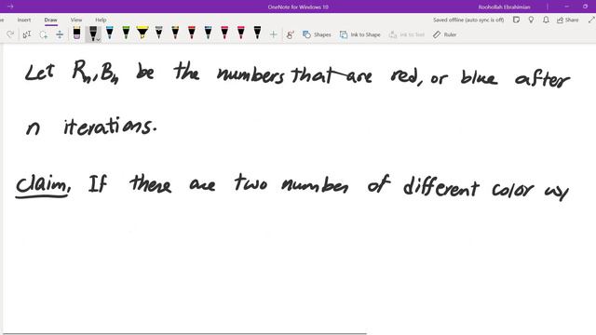The height and width of the screenshot is (335, 596).
Task: Select the light blue pen
Action: [110, 33]
